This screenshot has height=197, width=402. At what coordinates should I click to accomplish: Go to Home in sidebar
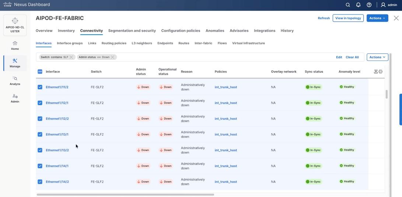pyautogui.click(x=15, y=45)
